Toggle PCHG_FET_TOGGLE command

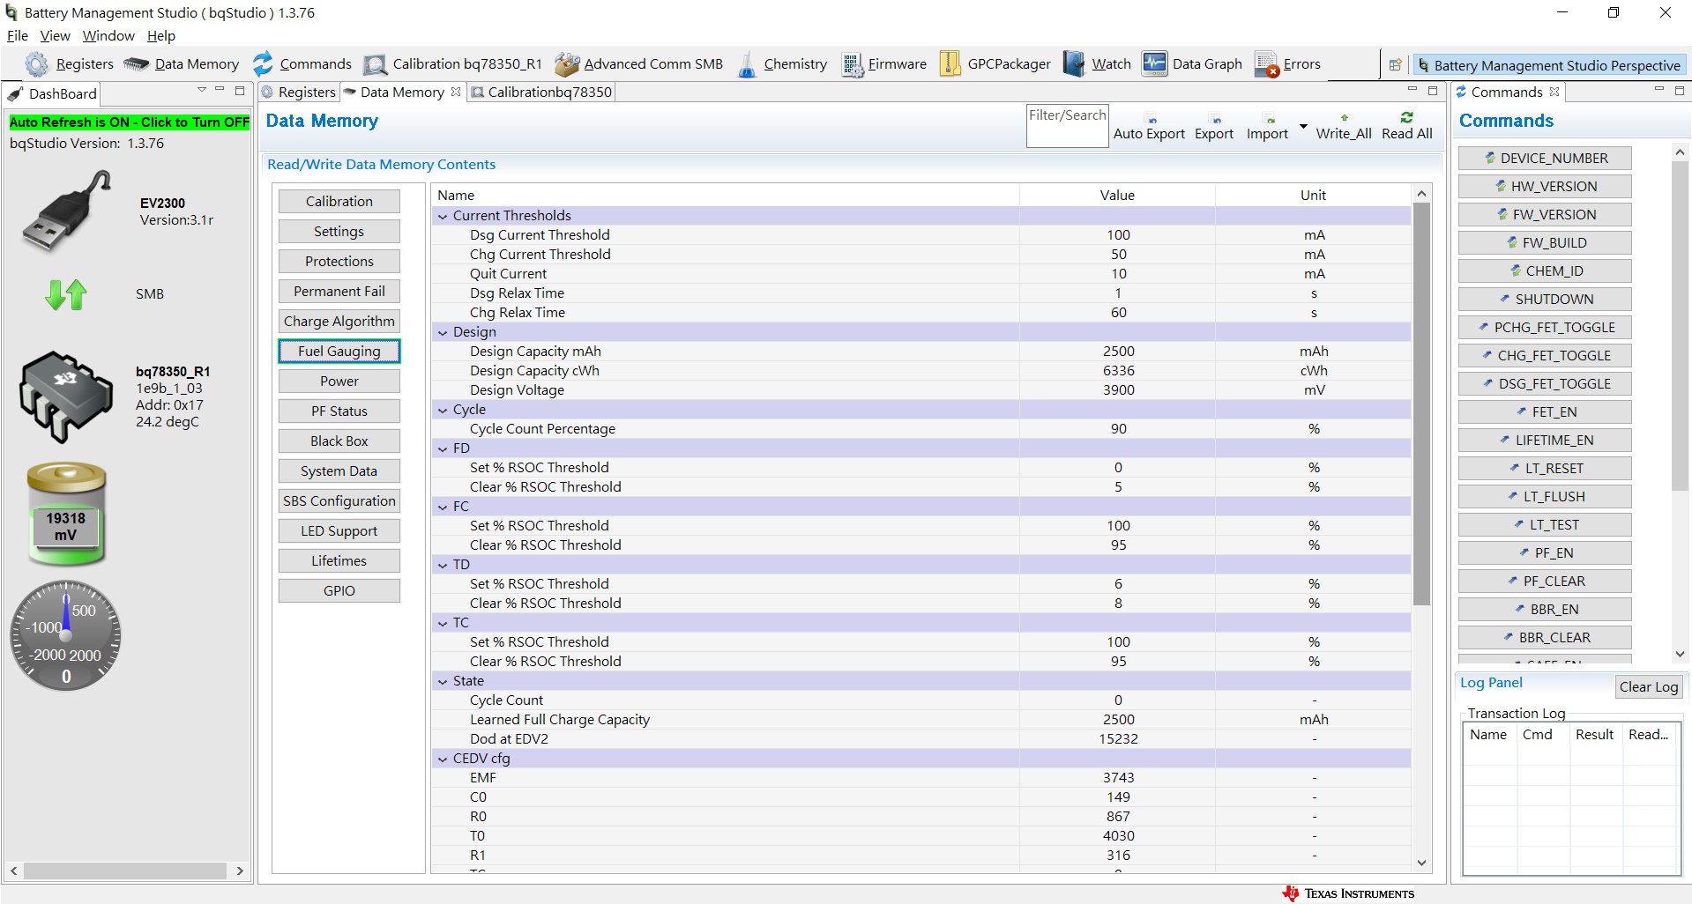coord(1545,328)
